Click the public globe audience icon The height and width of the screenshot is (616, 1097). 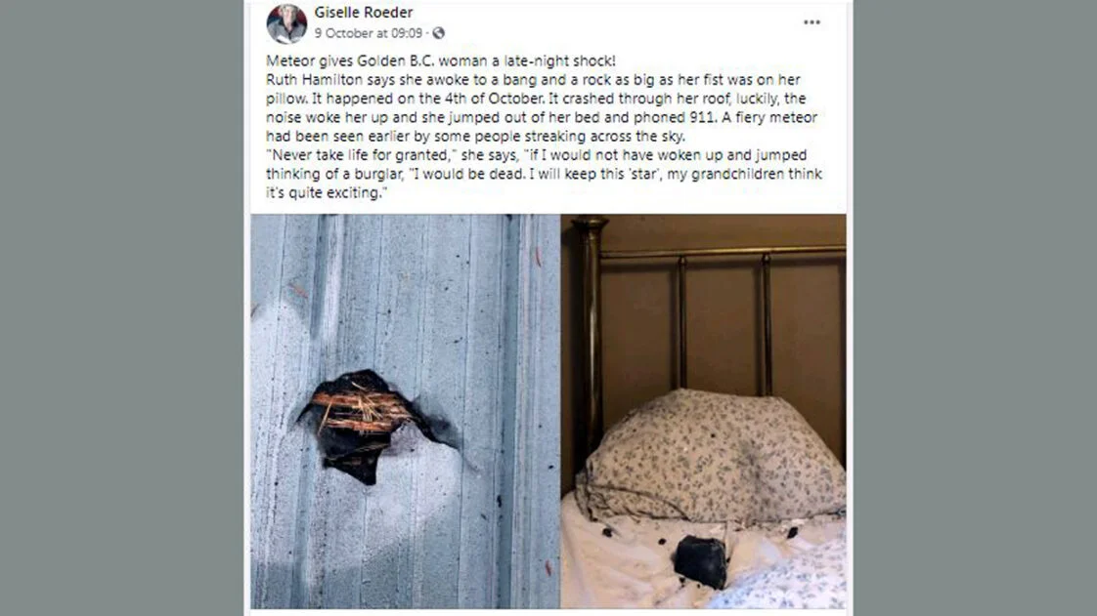(x=439, y=33)
